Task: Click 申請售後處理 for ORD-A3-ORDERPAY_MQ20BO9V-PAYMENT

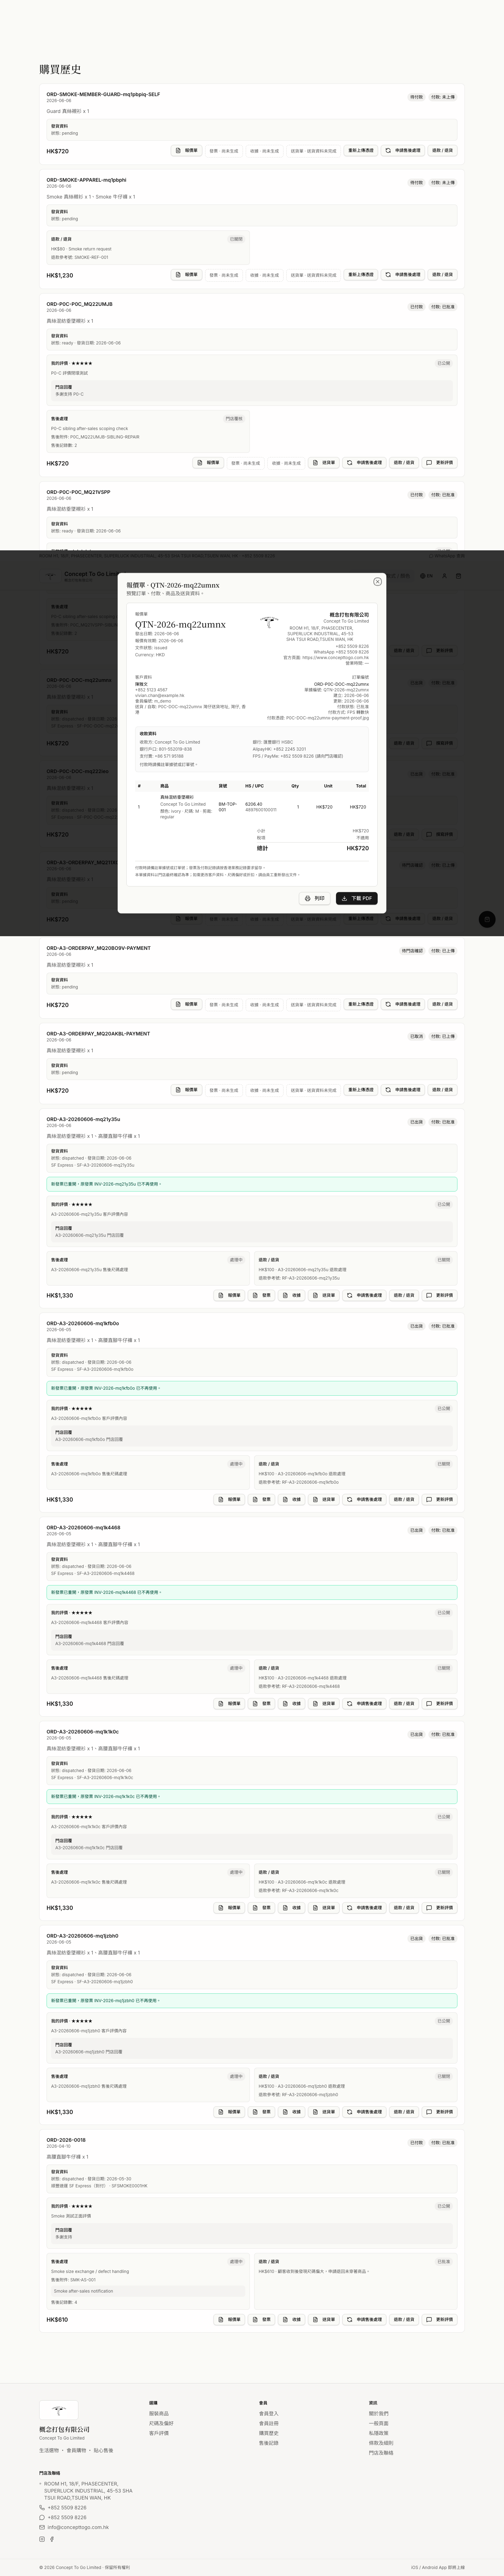Action: (403, 1004)
